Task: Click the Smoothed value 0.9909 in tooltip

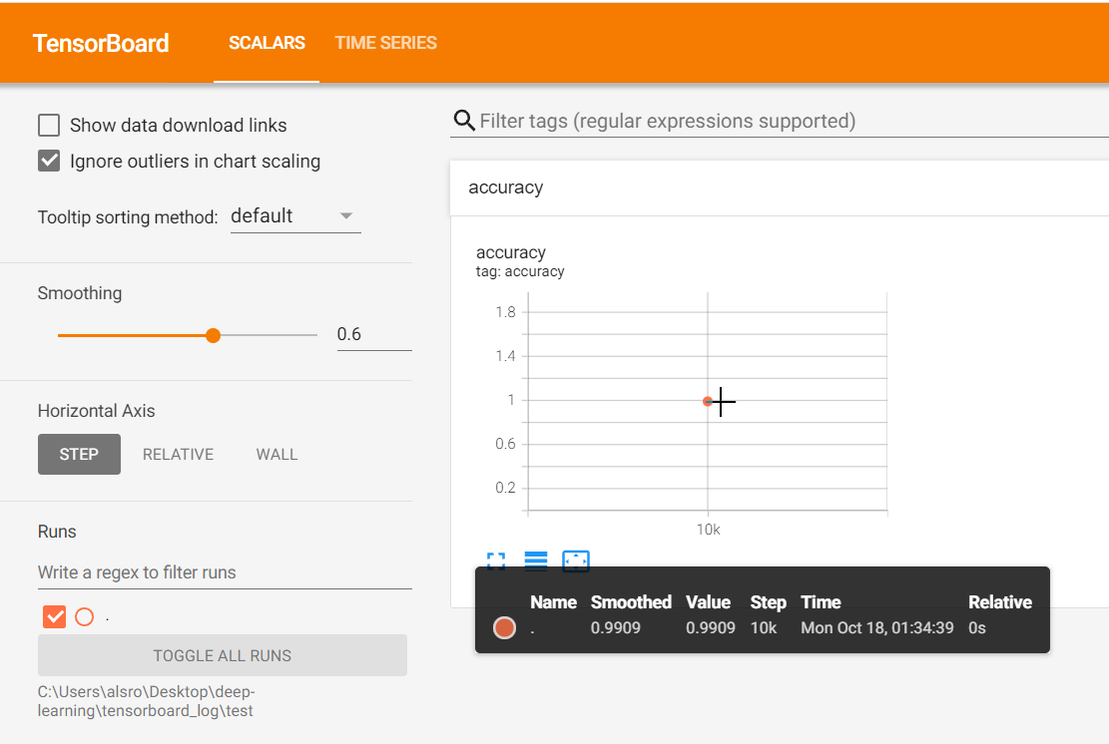Action: (x=615, y=628)
